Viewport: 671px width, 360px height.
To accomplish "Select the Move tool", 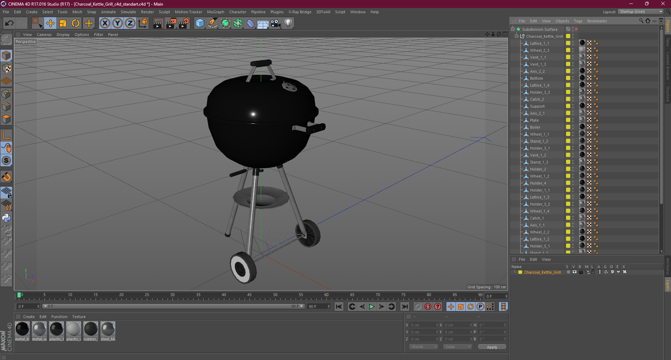I will point(50,23).
